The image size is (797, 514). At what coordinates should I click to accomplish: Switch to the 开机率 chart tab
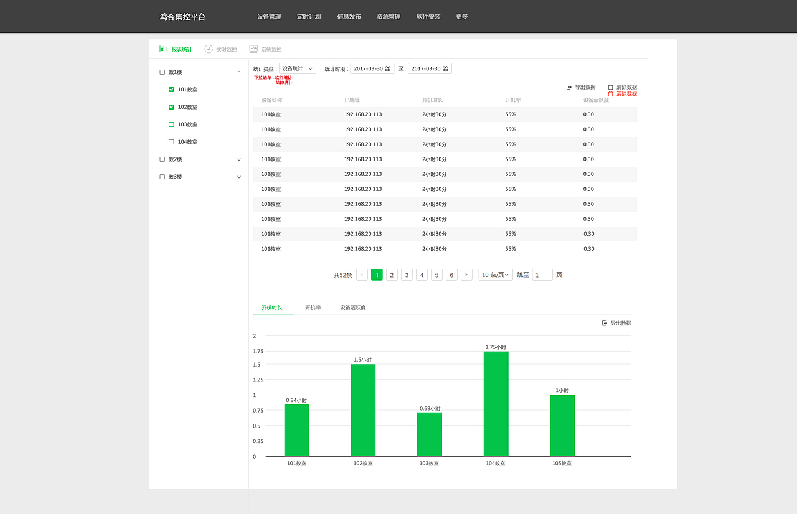coord(313,307)
